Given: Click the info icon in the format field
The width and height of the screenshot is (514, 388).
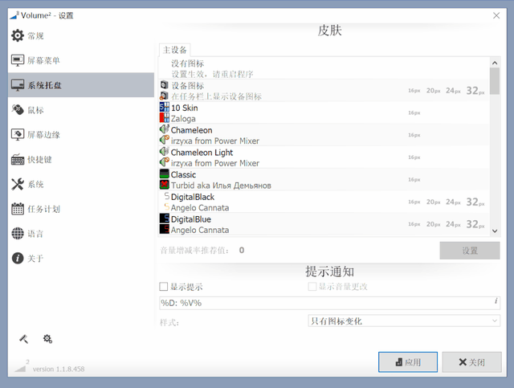Looking at the screenshot, I should pos(496,300).
